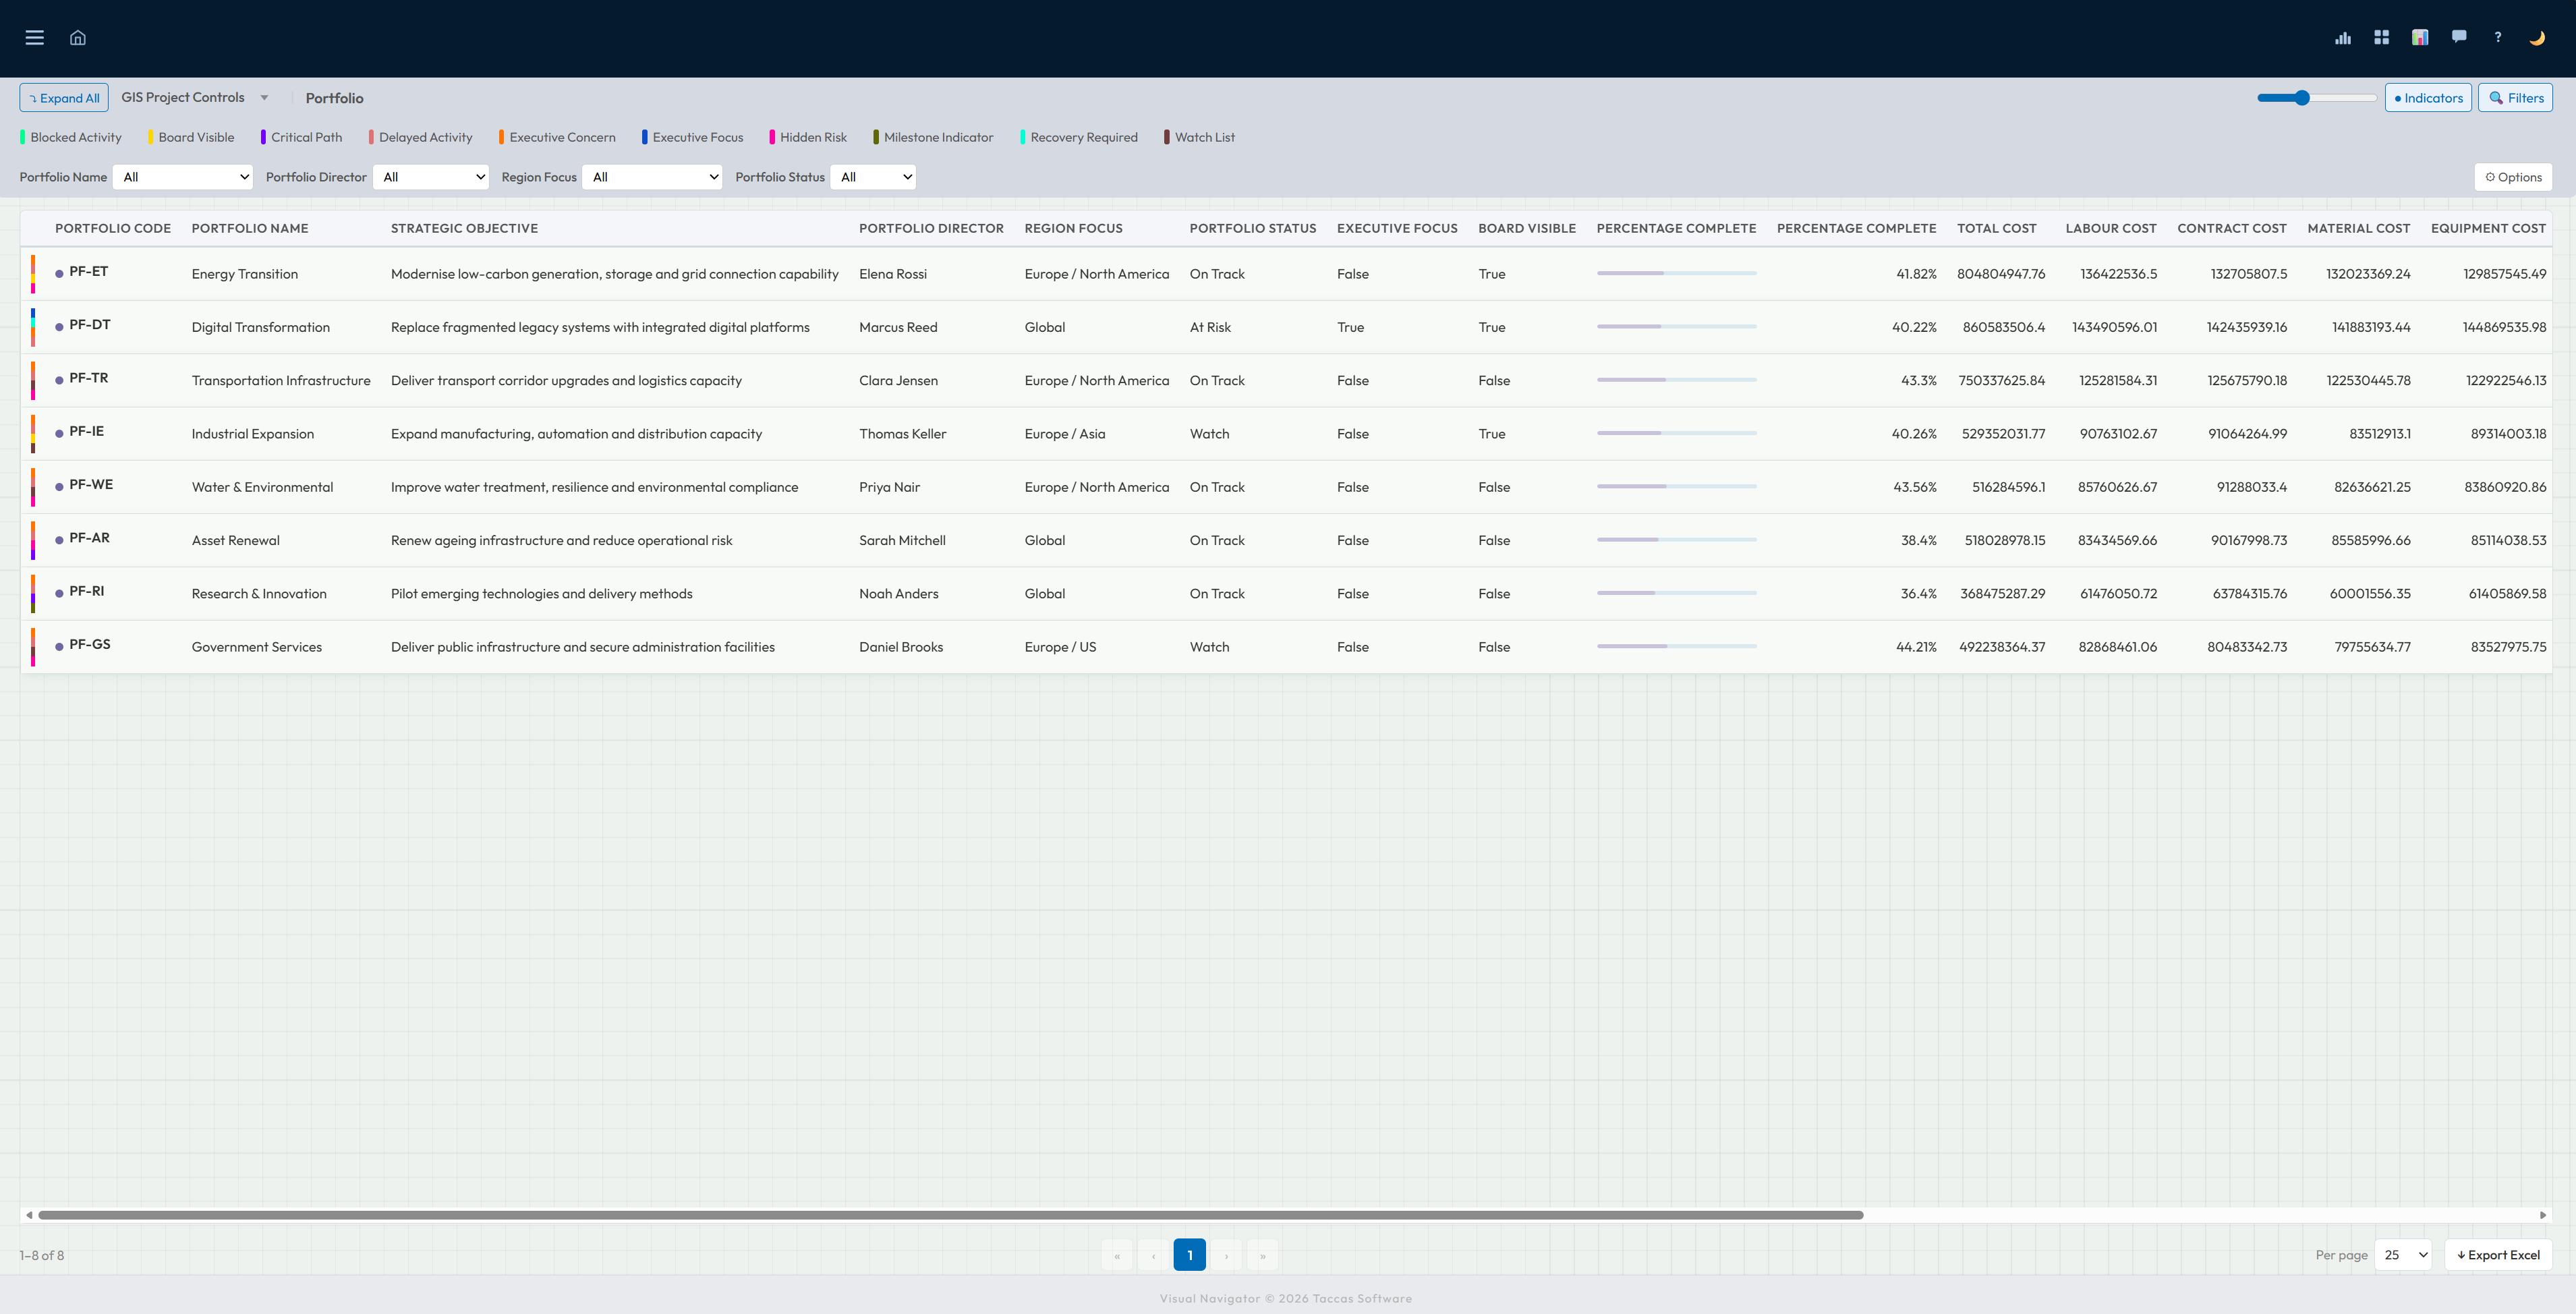The image size is (2576, 1314).
Task: Click the Digital Transformation indicator color strip
Action: pyautogui.click(x=33, y=327)
